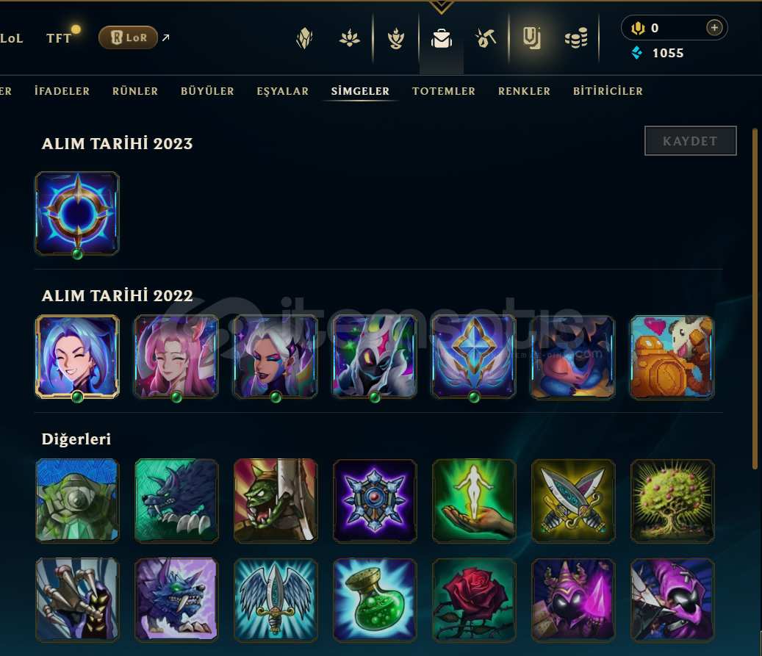
Task: Switch to the TFT tab
Action: [59, 38]
